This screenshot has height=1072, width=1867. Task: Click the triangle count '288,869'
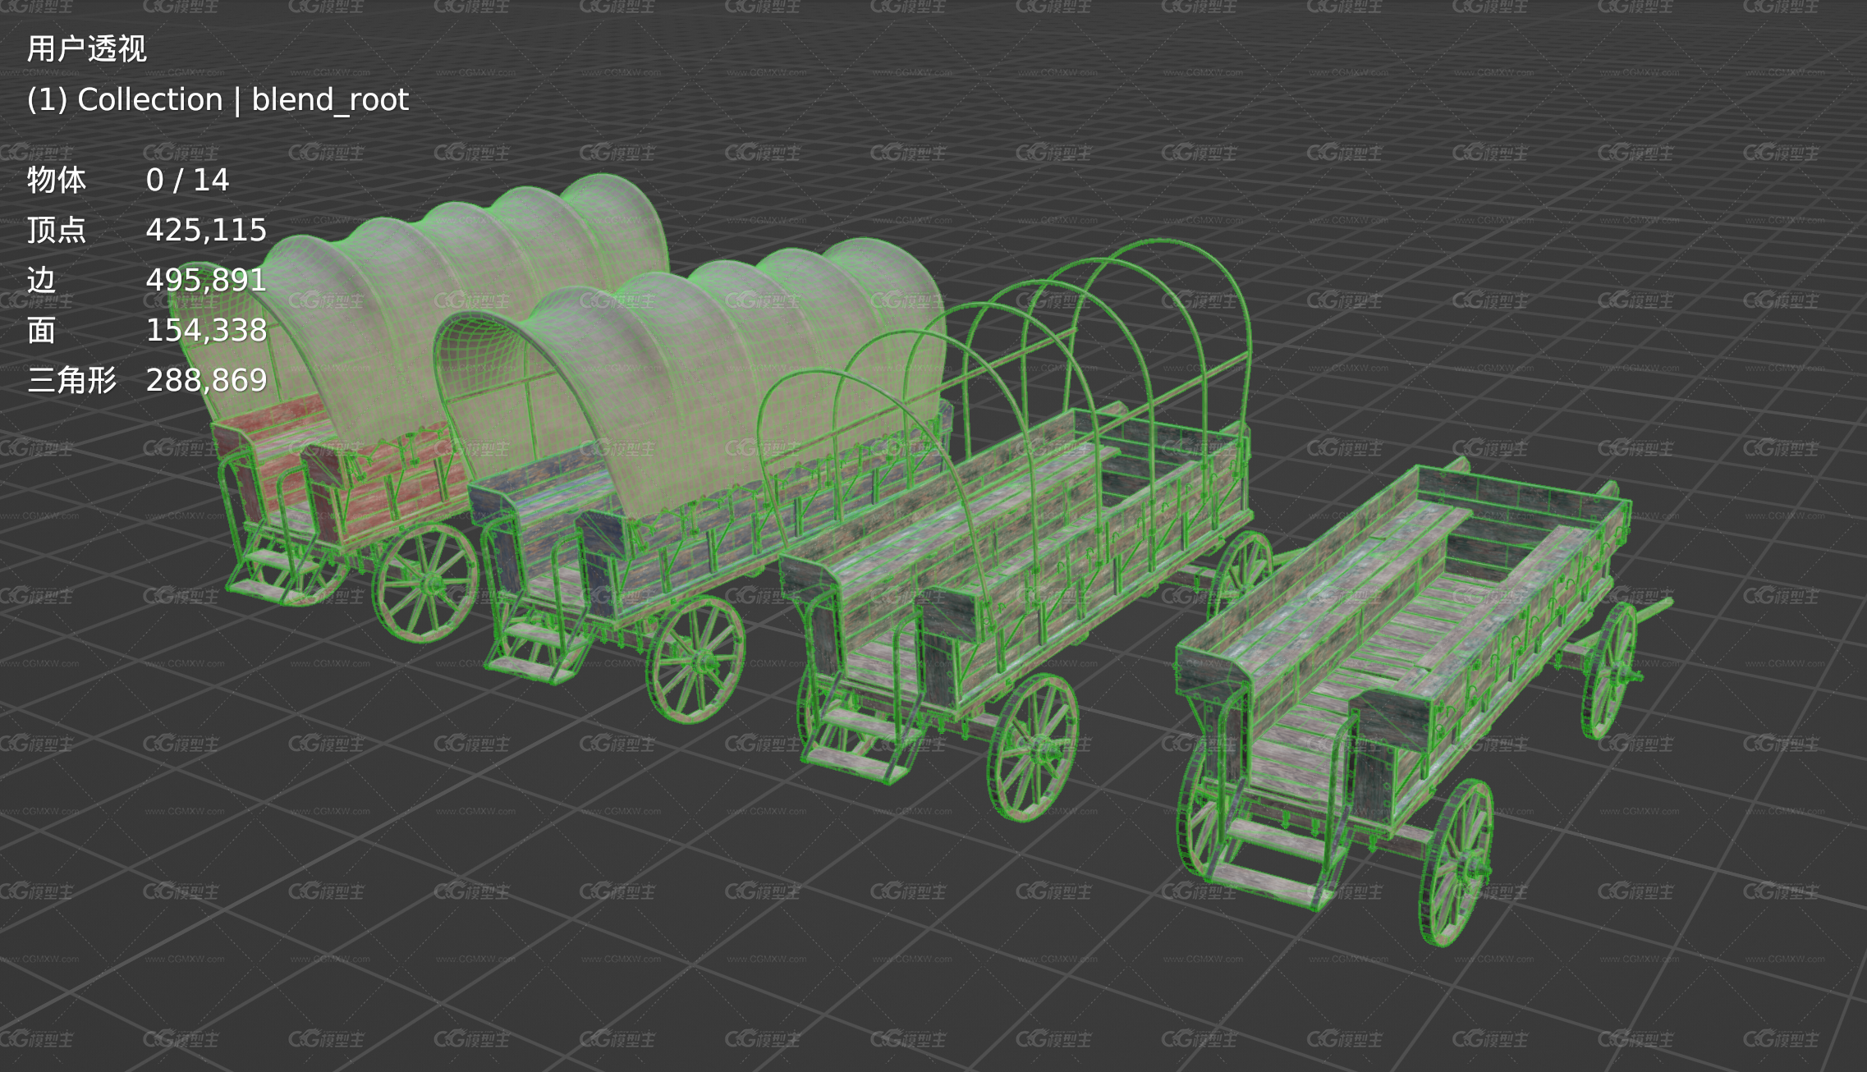point(206,380)
